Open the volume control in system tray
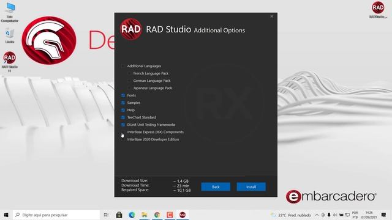Screen dimensions: 392x220 click(335, 215)
